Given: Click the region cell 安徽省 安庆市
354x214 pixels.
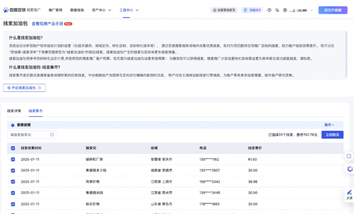Looking at the screenshot, I should pos(162,159).
